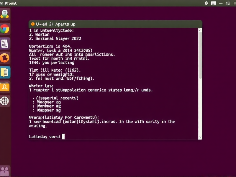The width and height of the screenshot is (236, 177).
Task: Click the 'Al Promt' menu label
Action: click(9, 3)
